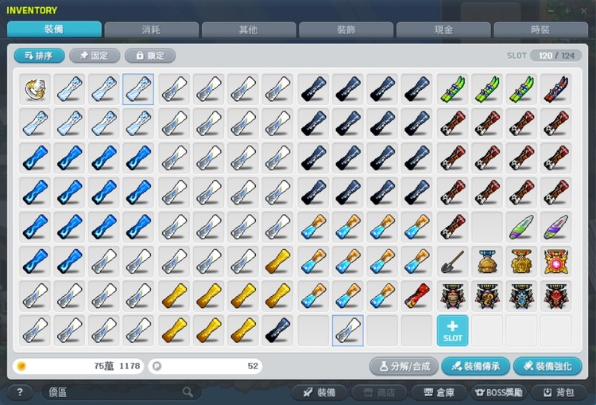Viewport: 596px width, 405px height.
Task: Choose the bronze medal with blue ribbon
Action: (x=487, y=262)
